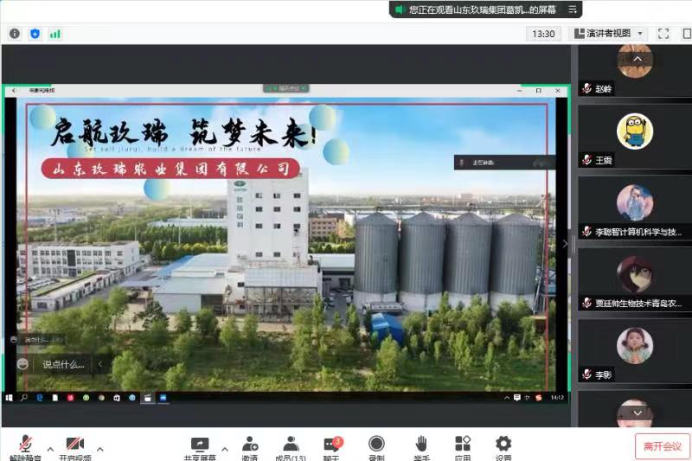Expand the video options arrow
The height and width of the screenshot is (461, 692).
[100, 449]
